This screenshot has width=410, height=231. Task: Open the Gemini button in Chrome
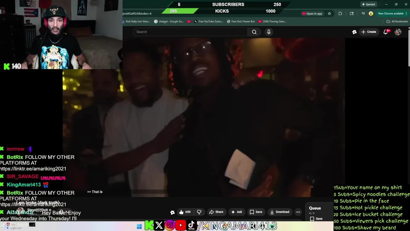(x=368, y=4)
